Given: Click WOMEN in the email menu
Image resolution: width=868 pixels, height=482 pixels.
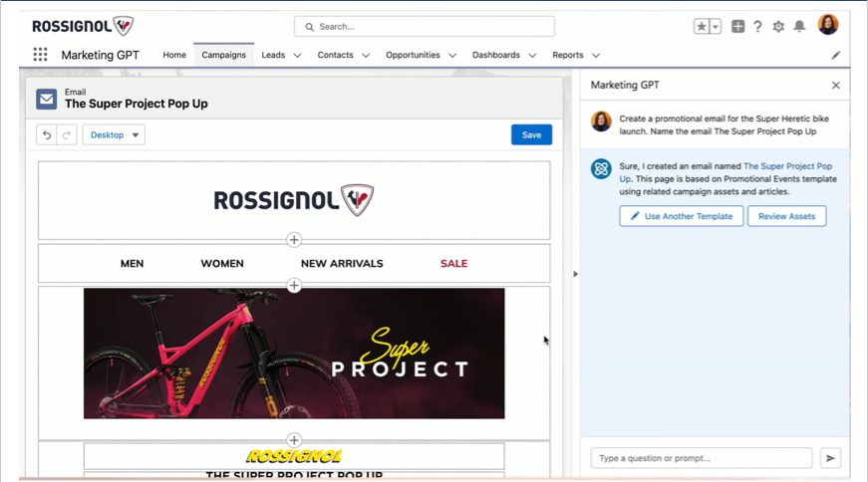Looking at the screenshot, I should [x=222, y=264].
